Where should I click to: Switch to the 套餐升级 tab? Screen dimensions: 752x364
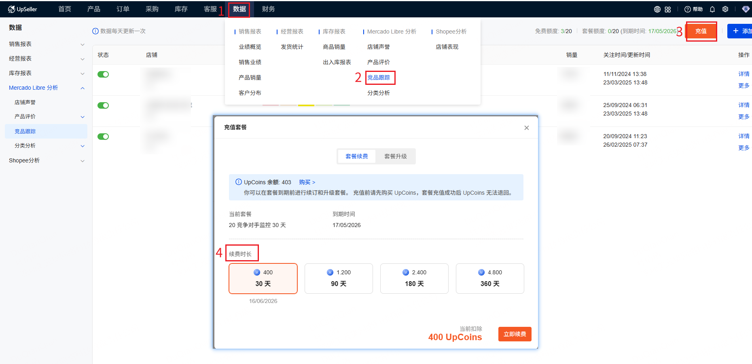(x=395, y=156)
